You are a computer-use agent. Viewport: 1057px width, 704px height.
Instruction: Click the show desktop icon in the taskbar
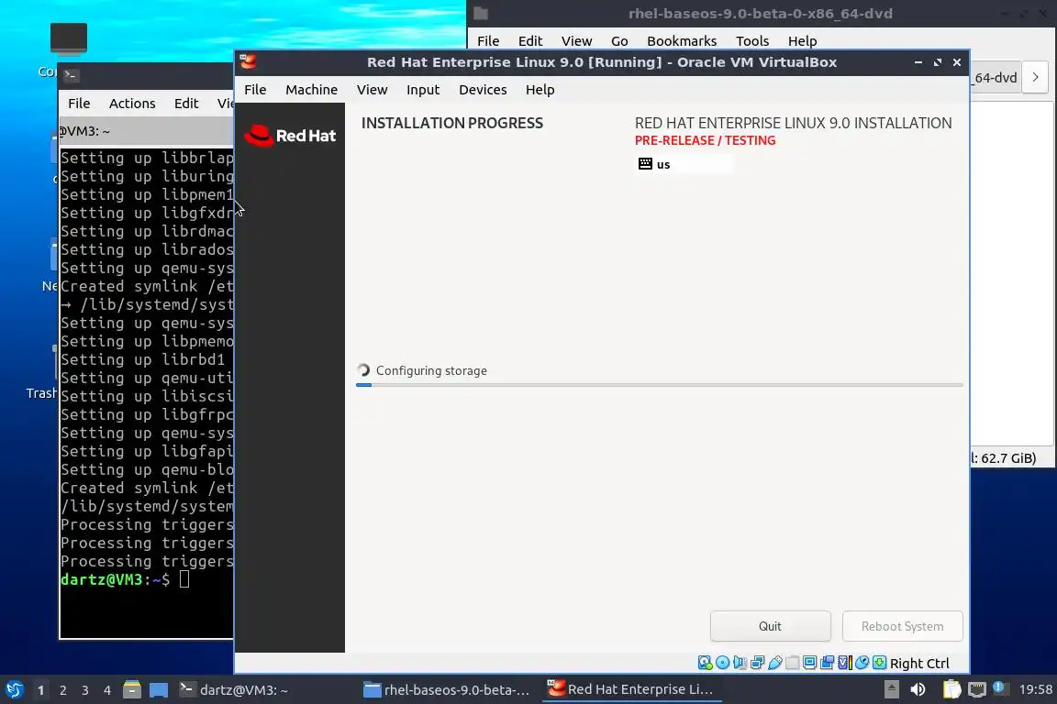point(159,690)
